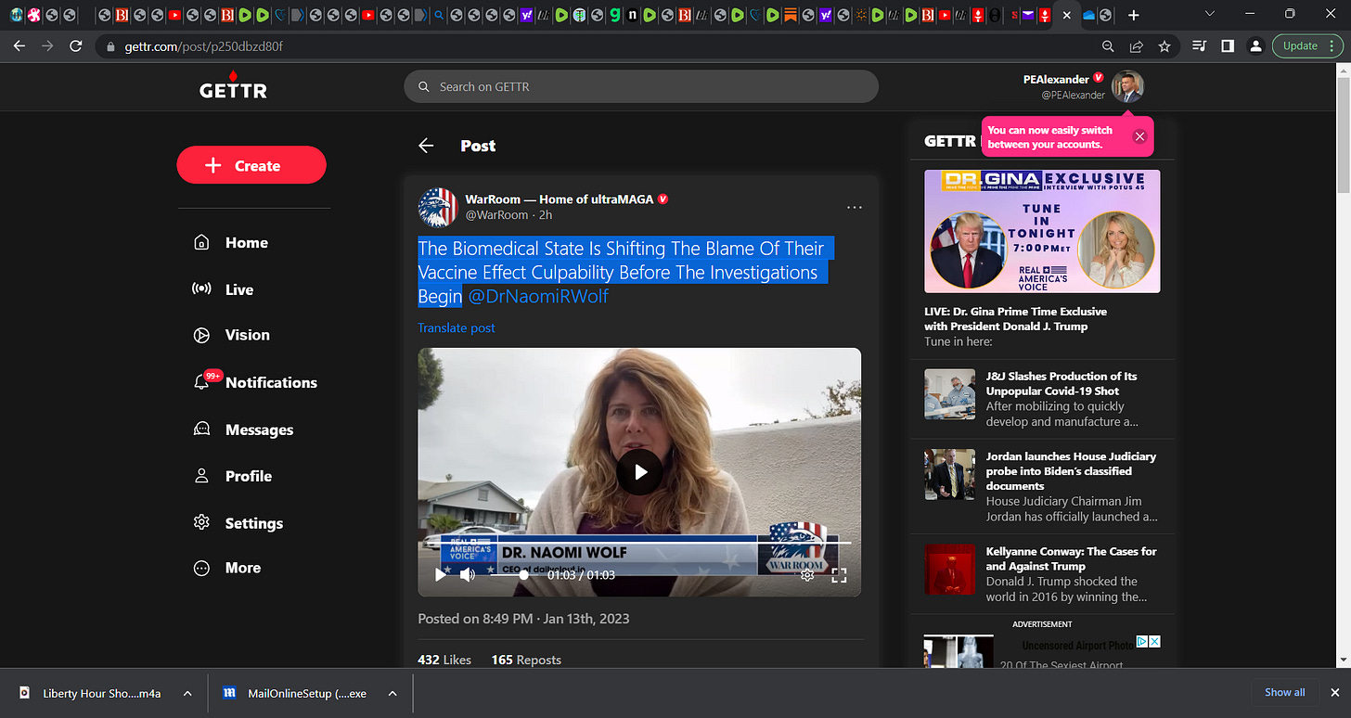Open WarRoom — Home of ultraMAGA profile name

coord(560,199)
